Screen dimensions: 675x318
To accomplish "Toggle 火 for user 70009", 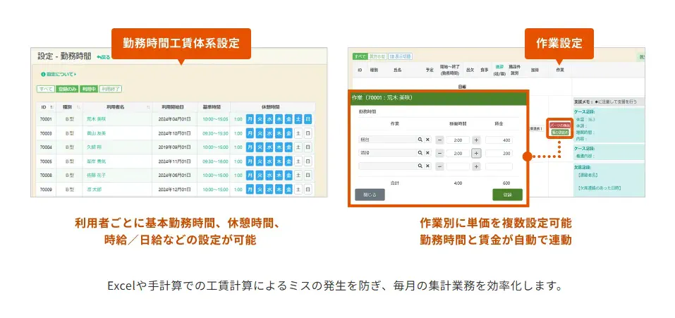I will 260,190.
